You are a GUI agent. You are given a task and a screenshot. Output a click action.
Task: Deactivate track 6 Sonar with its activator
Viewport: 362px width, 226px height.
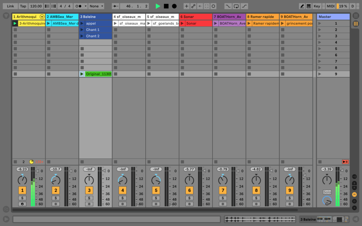pos(189,190)
